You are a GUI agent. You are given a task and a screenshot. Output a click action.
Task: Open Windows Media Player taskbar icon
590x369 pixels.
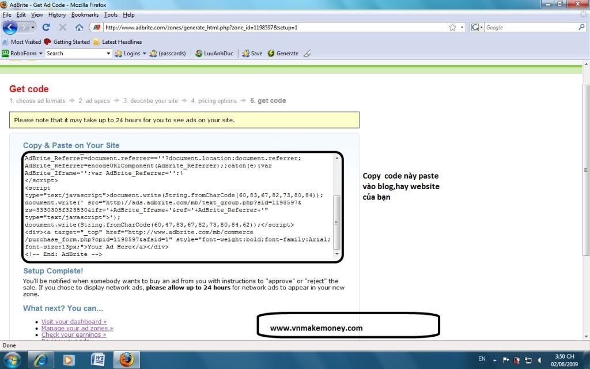click(x=69, y=360)
